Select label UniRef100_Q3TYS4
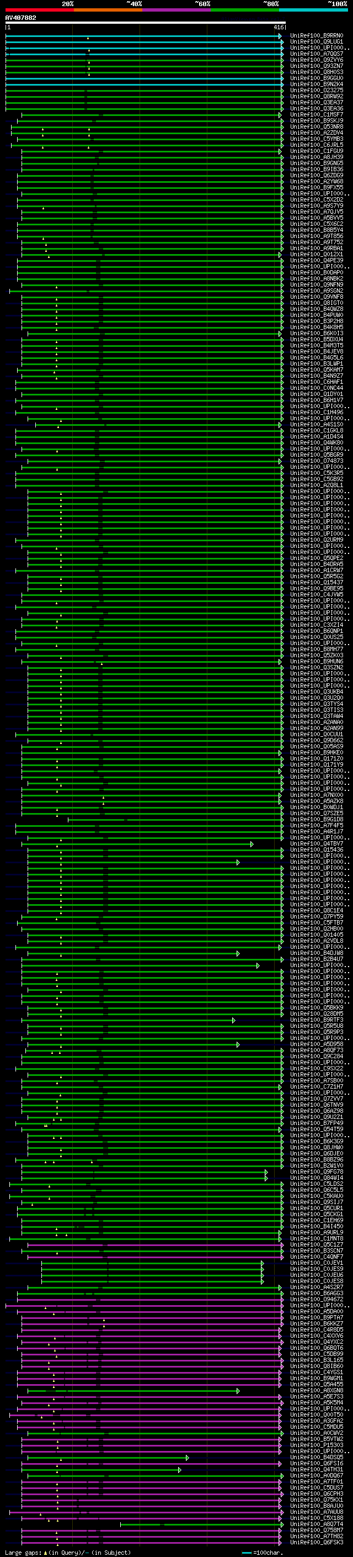Viewport: 353px width, 1557px height. (x=317, y=704)
